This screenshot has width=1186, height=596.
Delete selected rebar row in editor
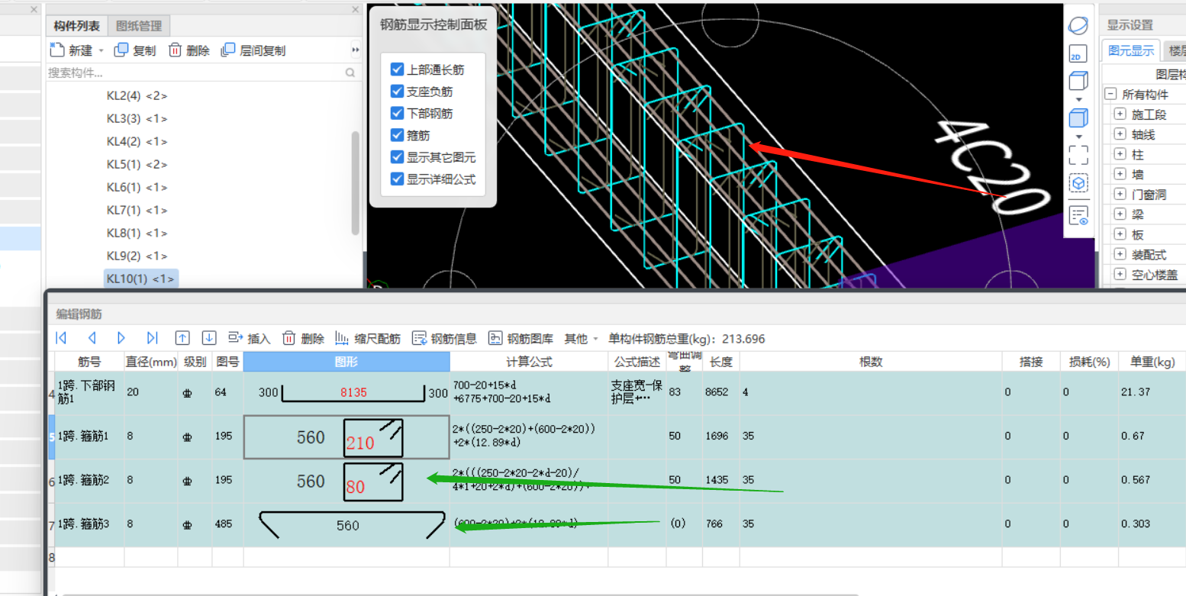click(304, 338)
